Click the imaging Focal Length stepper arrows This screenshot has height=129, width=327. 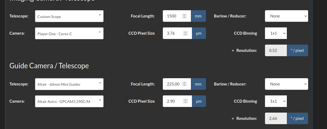tap(184, 16)
